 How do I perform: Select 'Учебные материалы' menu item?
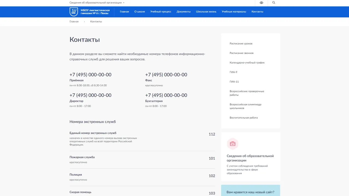point(234,12)
